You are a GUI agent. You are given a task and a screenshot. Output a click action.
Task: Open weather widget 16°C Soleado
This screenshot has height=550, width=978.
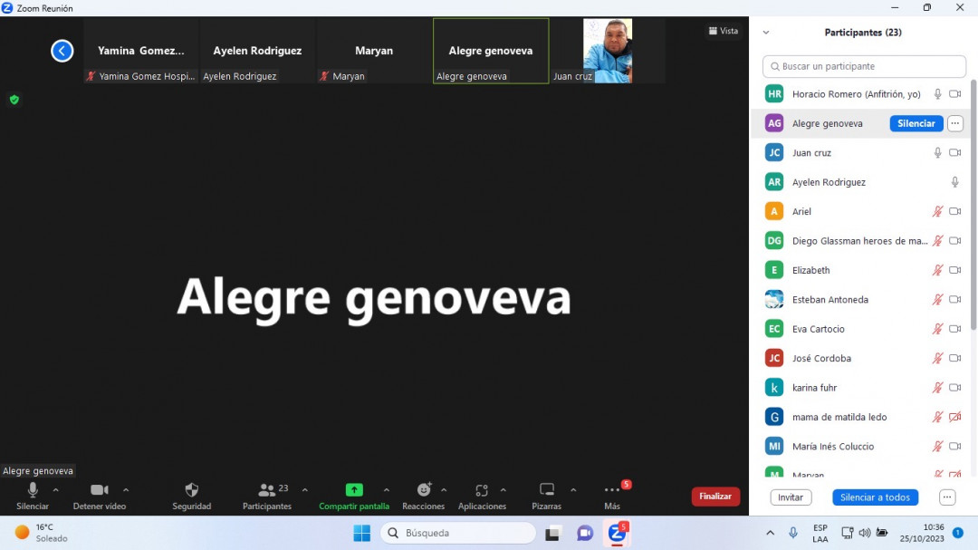coord(41,533)
